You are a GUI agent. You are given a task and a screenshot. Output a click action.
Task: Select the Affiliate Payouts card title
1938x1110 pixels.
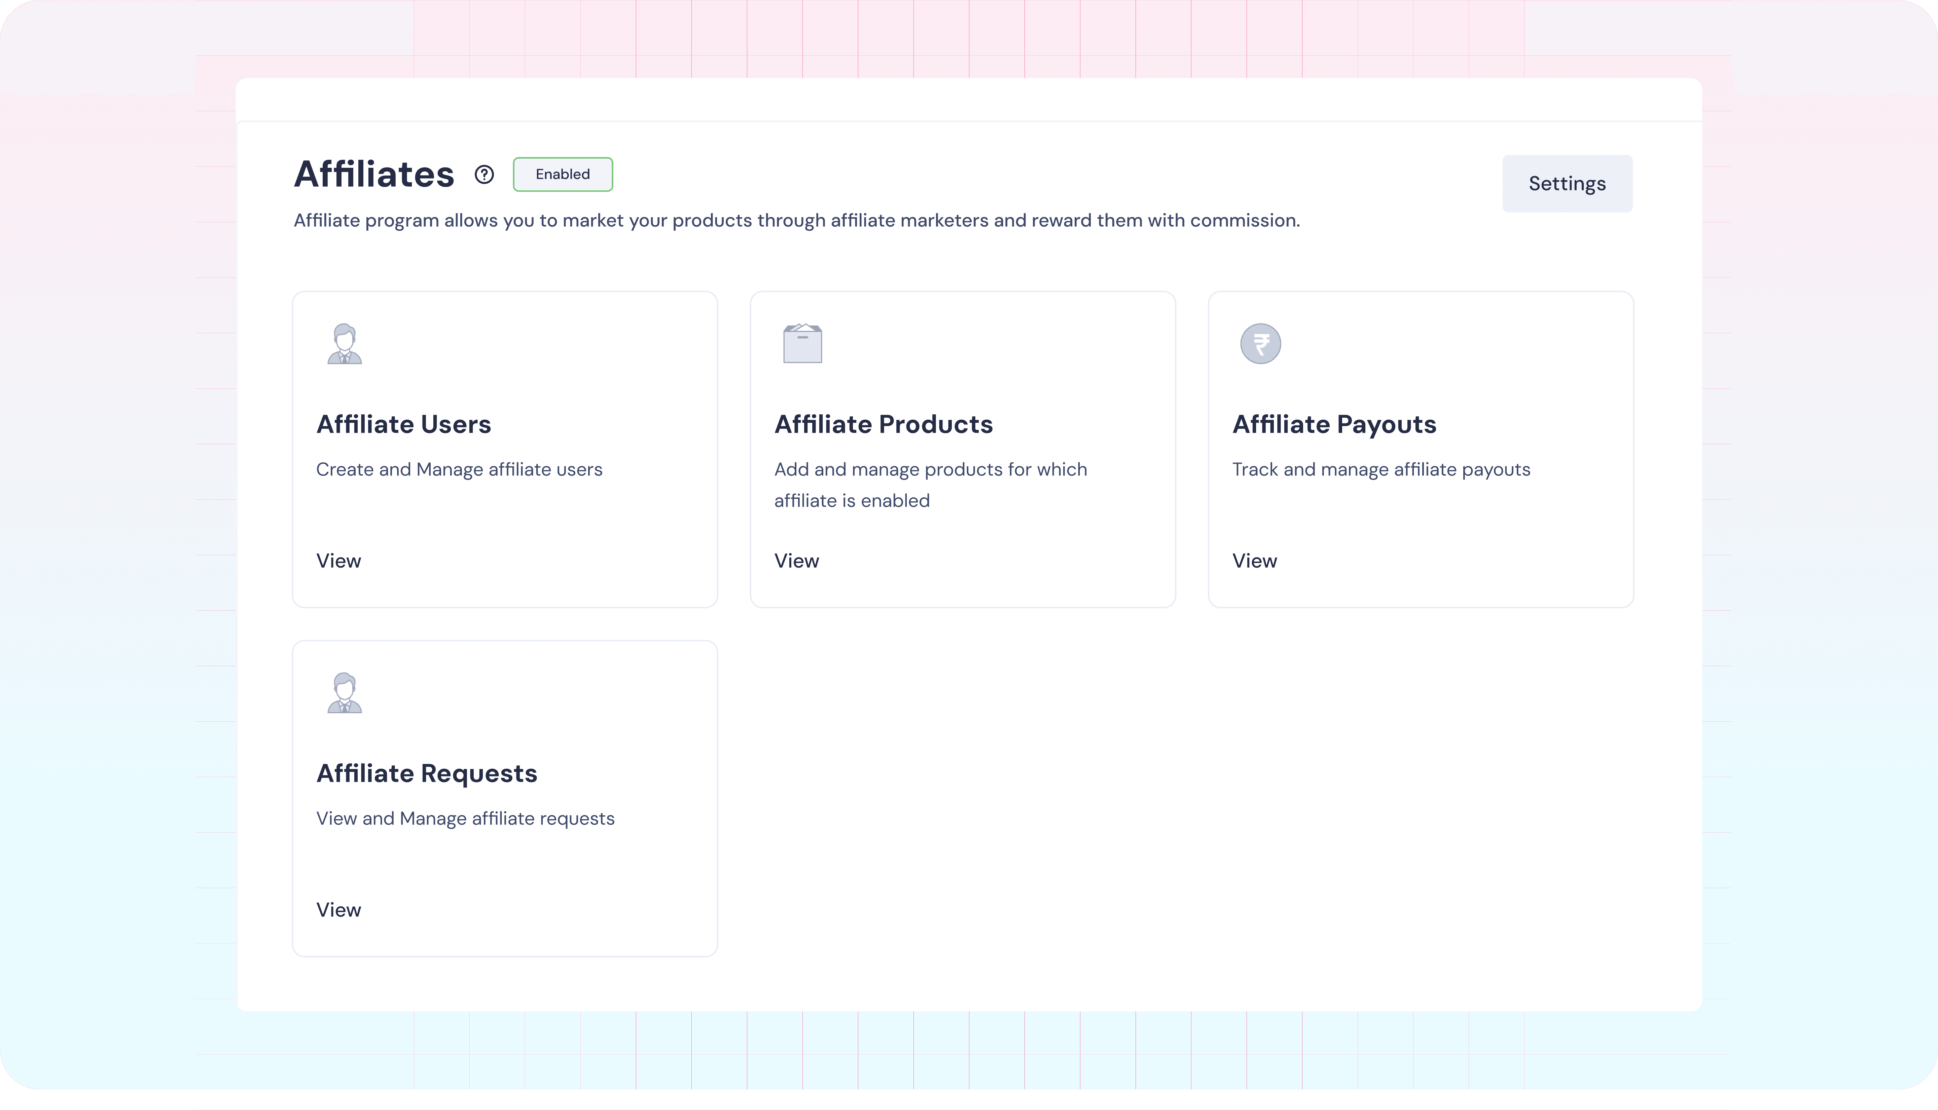1334,425
